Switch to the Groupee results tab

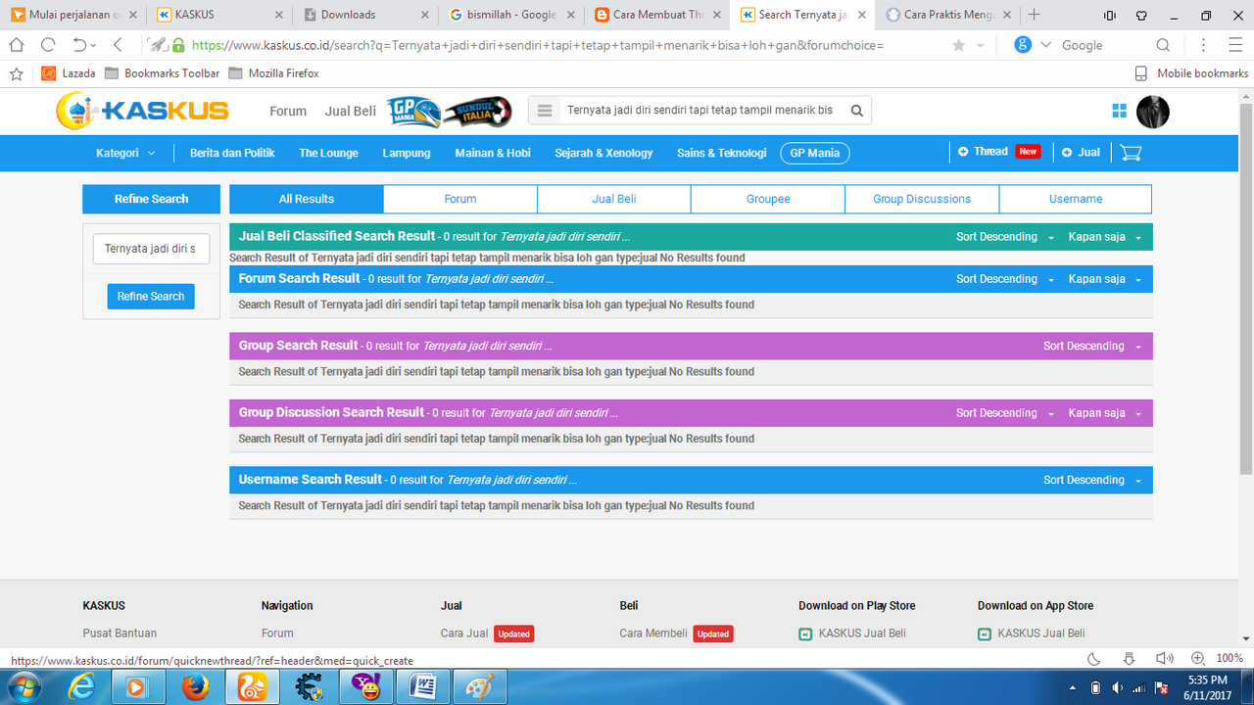click(x=768, y=199)
